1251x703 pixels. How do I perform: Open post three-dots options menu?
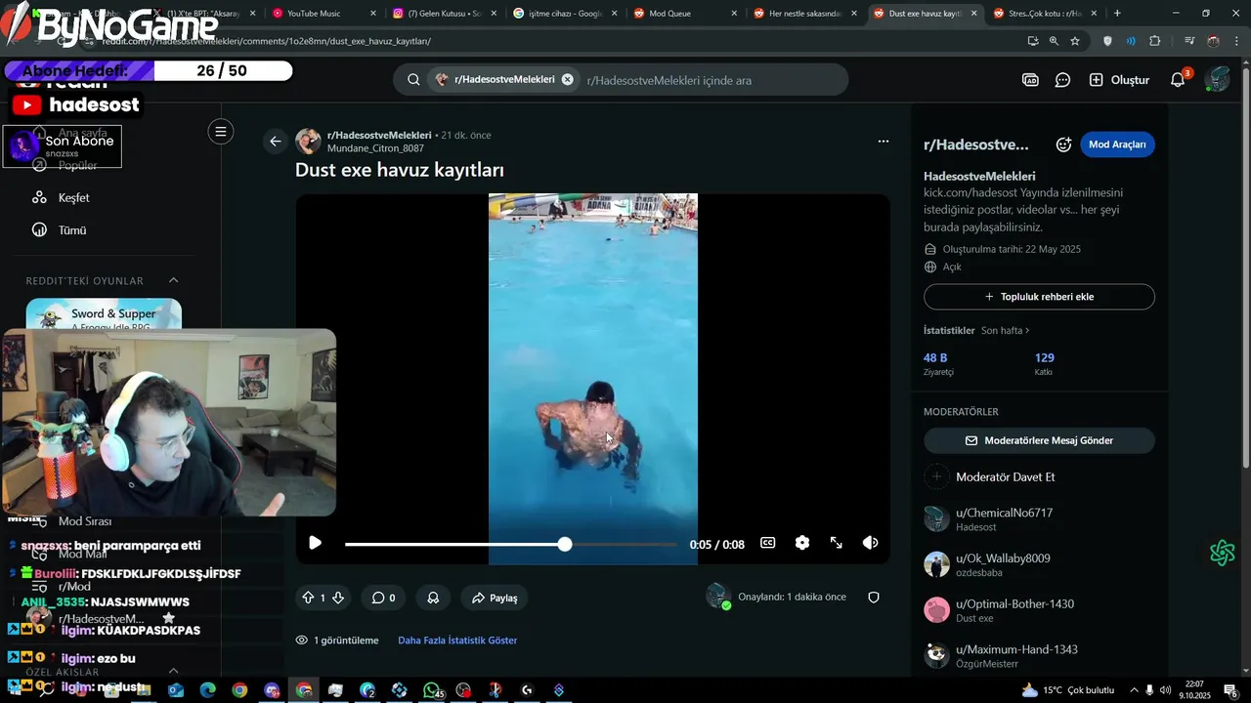pyautogui.click(x=884, y=142)
